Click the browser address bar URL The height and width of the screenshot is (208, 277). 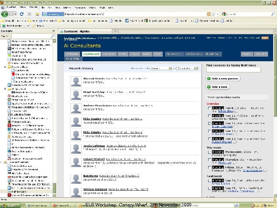point(84,14)
